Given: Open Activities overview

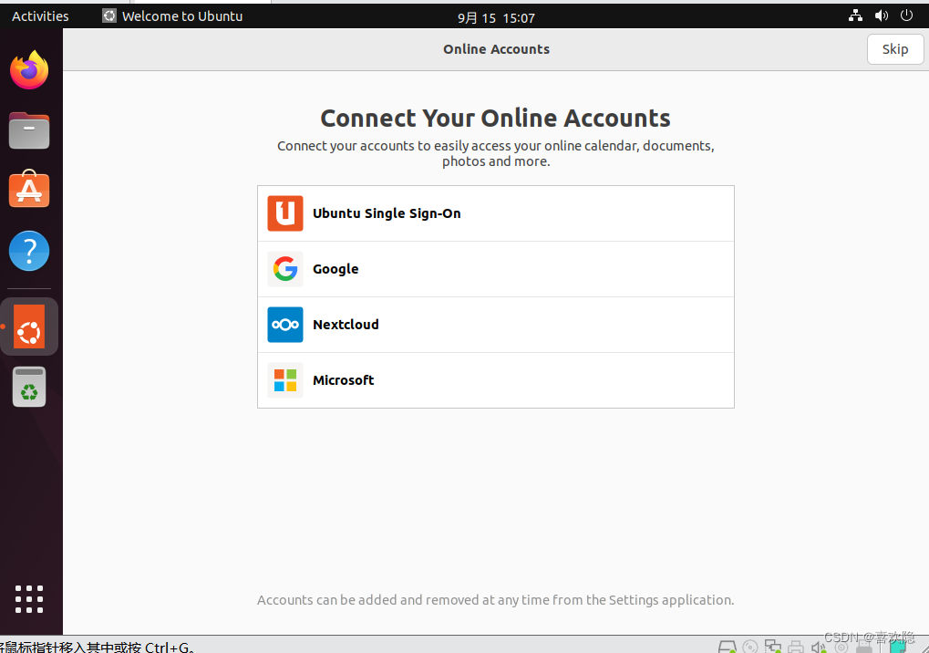Looking at the screenshot, I should tap(40, 16).
